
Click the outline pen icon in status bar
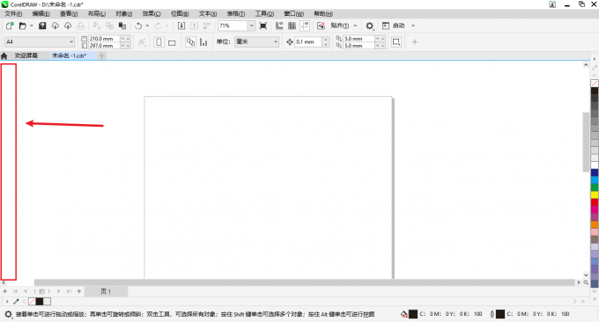tap(492, 314)
